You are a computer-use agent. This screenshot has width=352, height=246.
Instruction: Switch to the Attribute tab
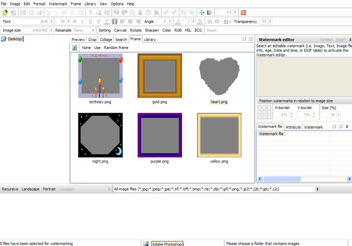[x=293, y=127]
